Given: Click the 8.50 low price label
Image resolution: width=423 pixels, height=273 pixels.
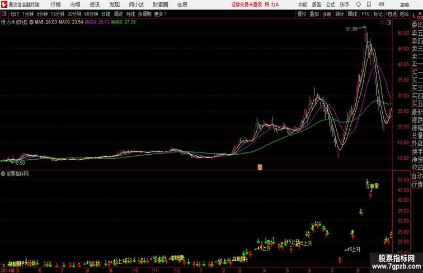Looking at the screenshot, I should click(x=20, y=163).
